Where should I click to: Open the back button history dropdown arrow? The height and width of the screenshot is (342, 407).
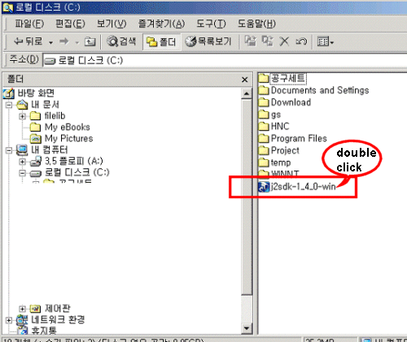tap(50, 42)
